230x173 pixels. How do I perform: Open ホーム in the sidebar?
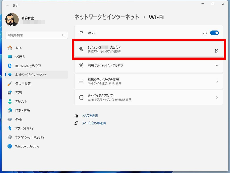point(37,48)
